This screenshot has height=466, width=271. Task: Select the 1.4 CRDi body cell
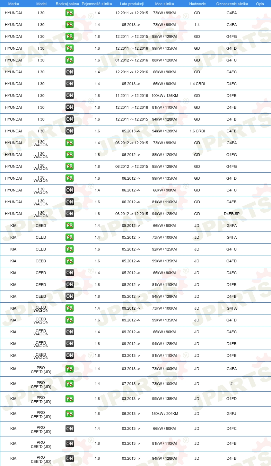tap(197, 84)
